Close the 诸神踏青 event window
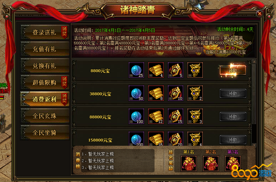276x182 pixels. tap(260, 14)
